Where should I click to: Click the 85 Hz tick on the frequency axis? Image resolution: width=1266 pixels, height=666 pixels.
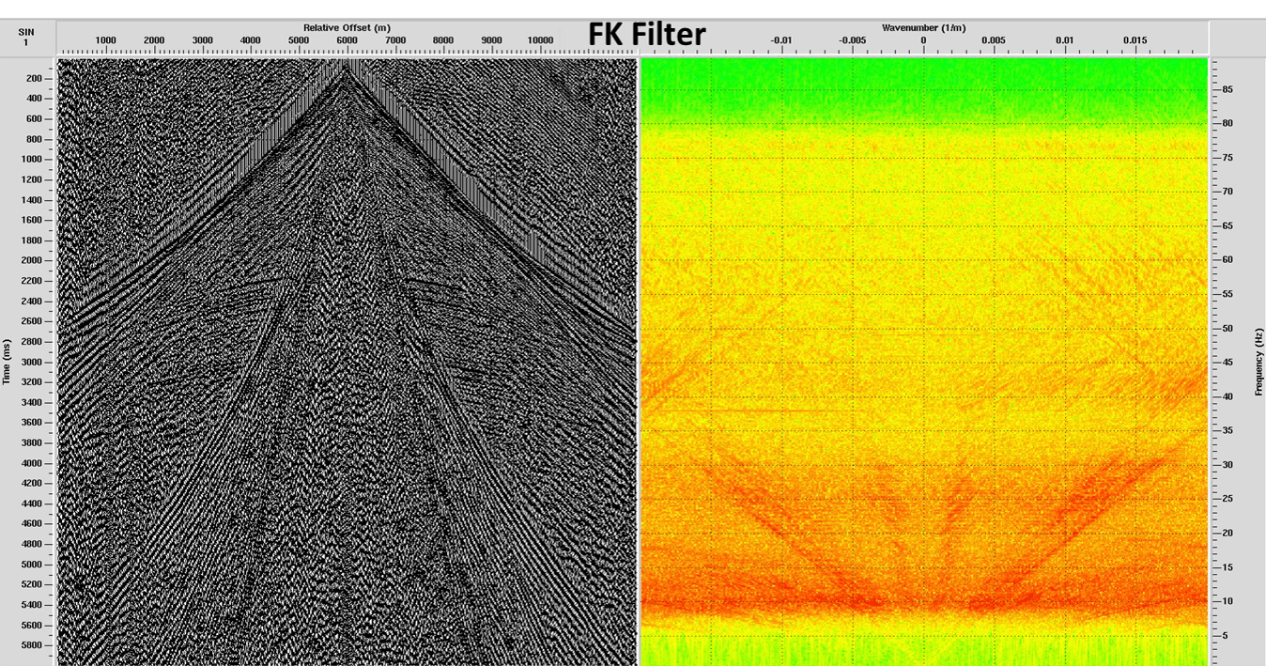(x=1226, y=89)
